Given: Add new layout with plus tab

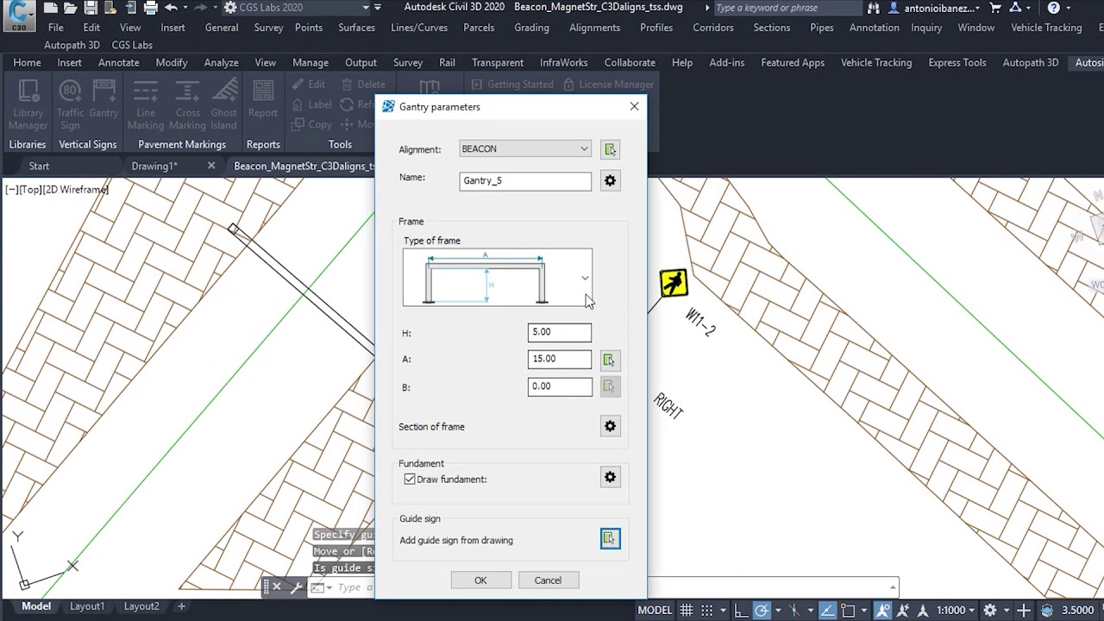Looking at the screenshot, I should coord(181,606).
